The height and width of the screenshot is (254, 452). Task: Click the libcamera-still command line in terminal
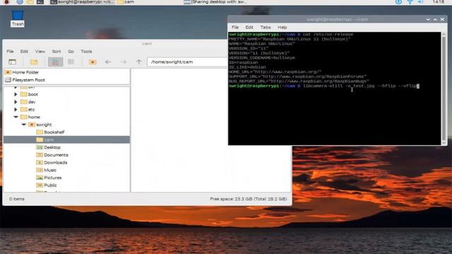coord(323,86)
